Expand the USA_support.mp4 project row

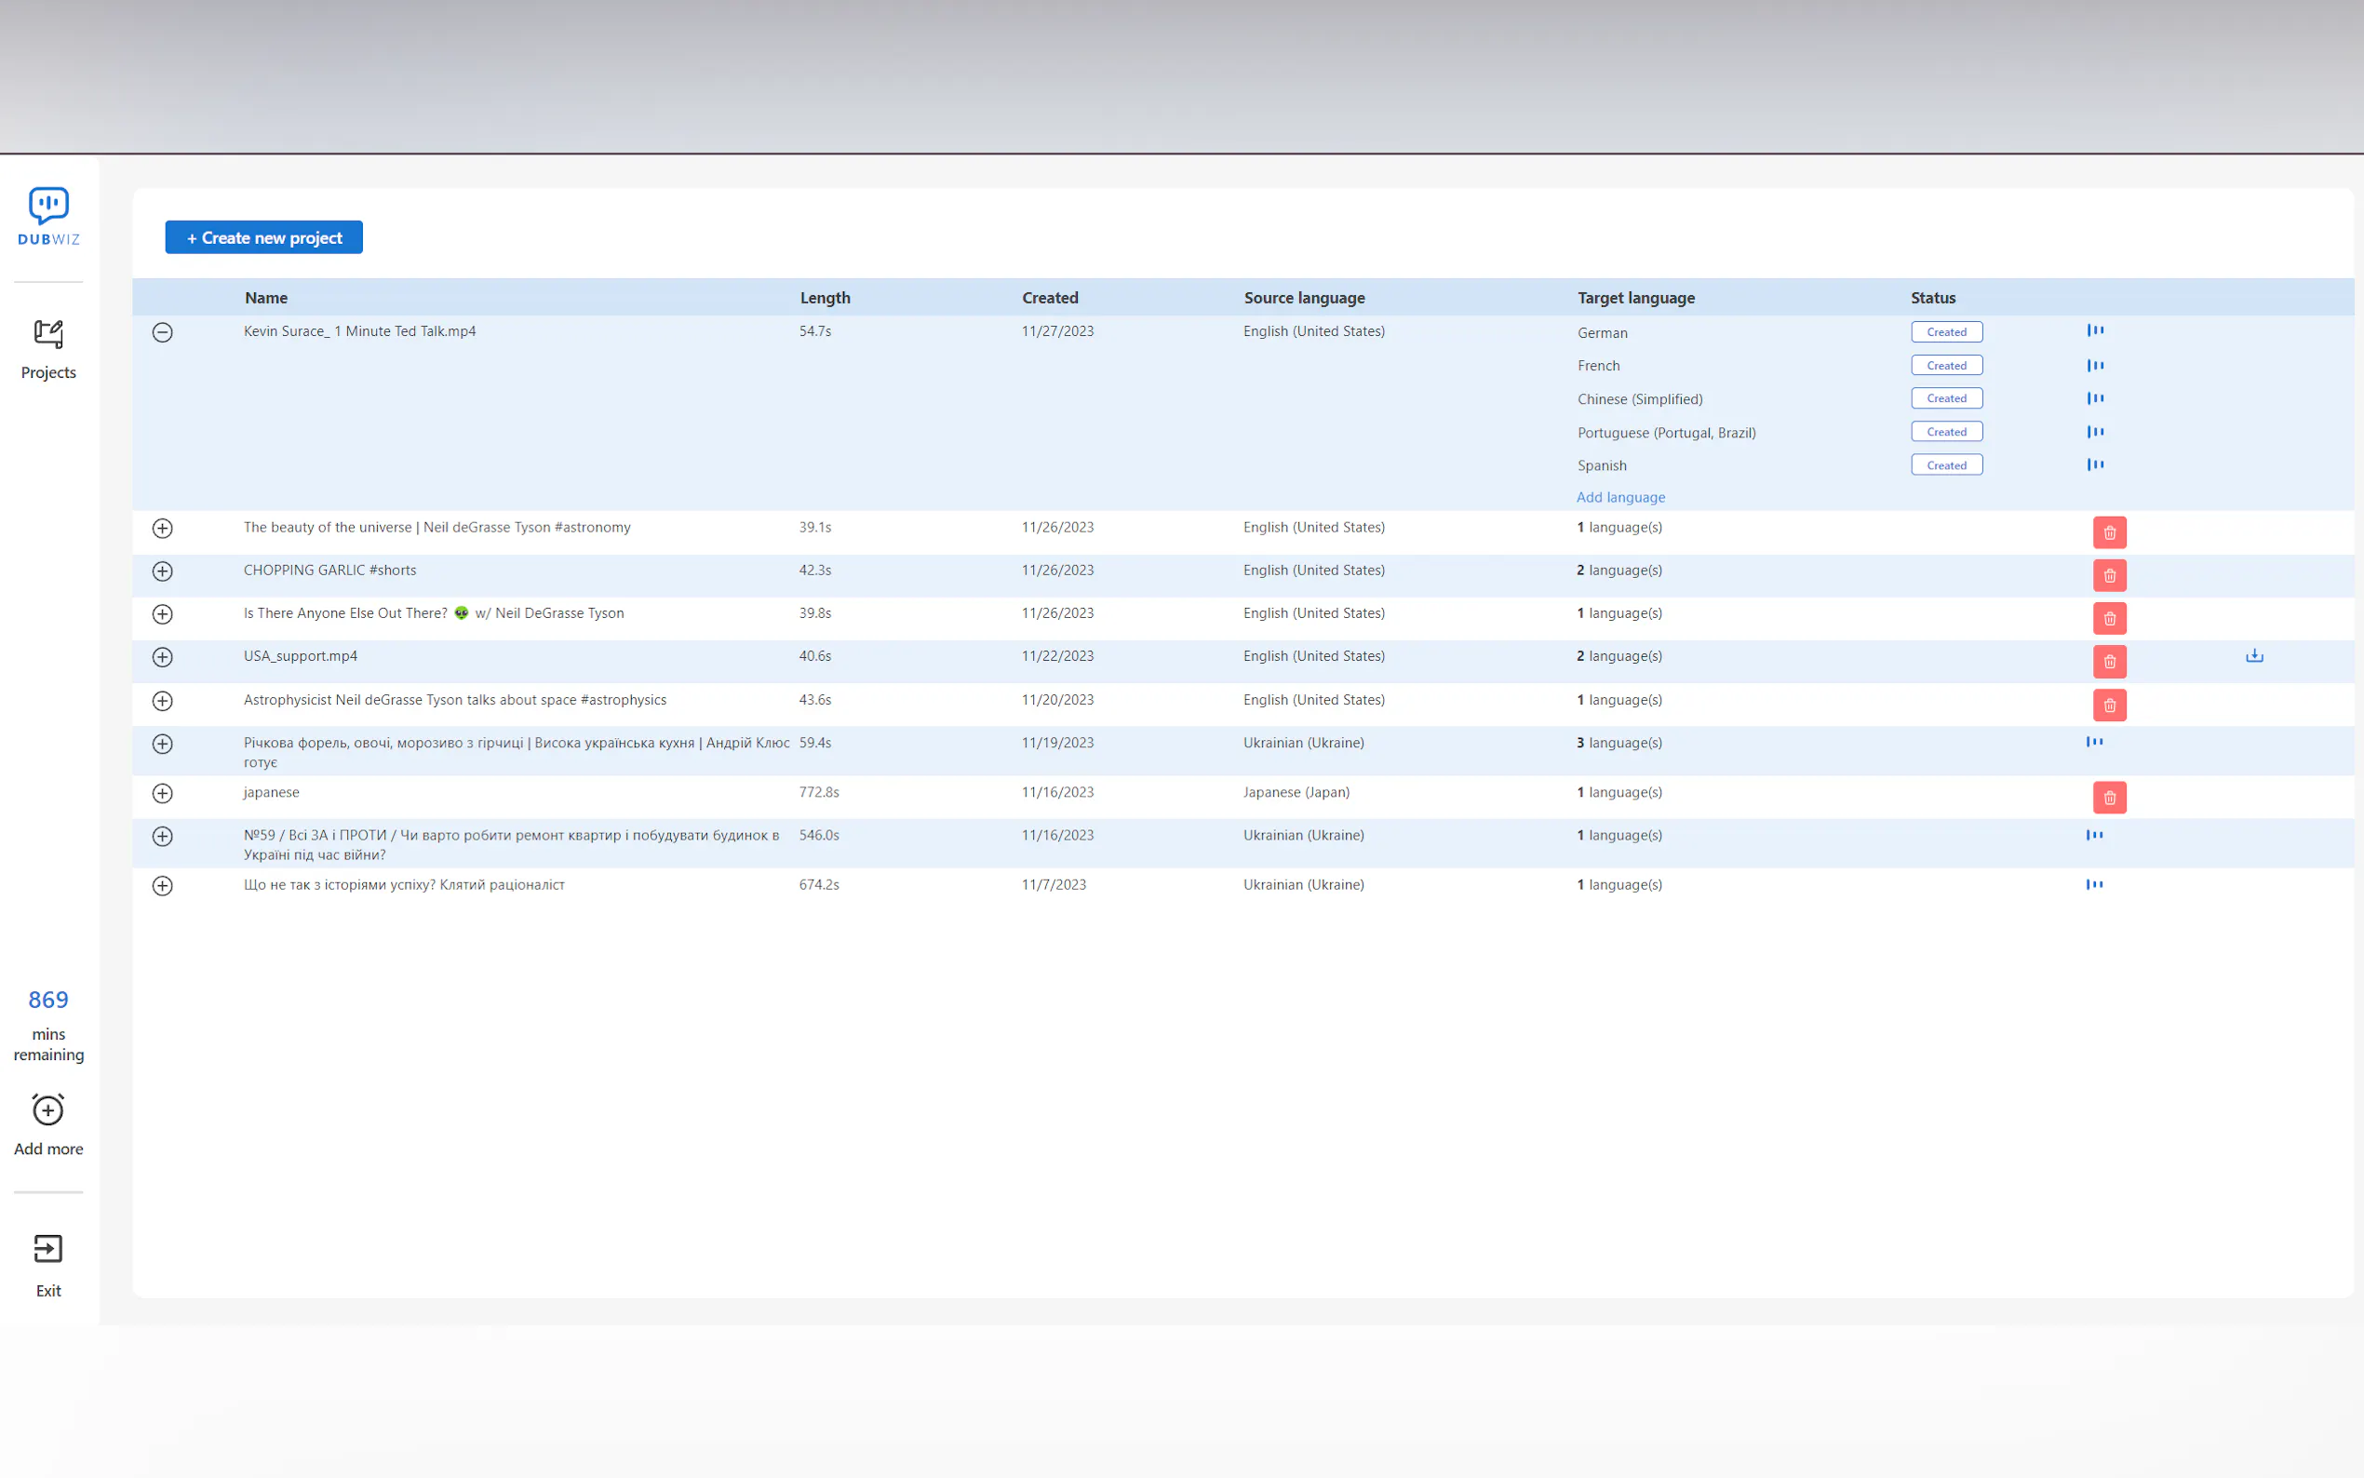click(x=162, y=657)
